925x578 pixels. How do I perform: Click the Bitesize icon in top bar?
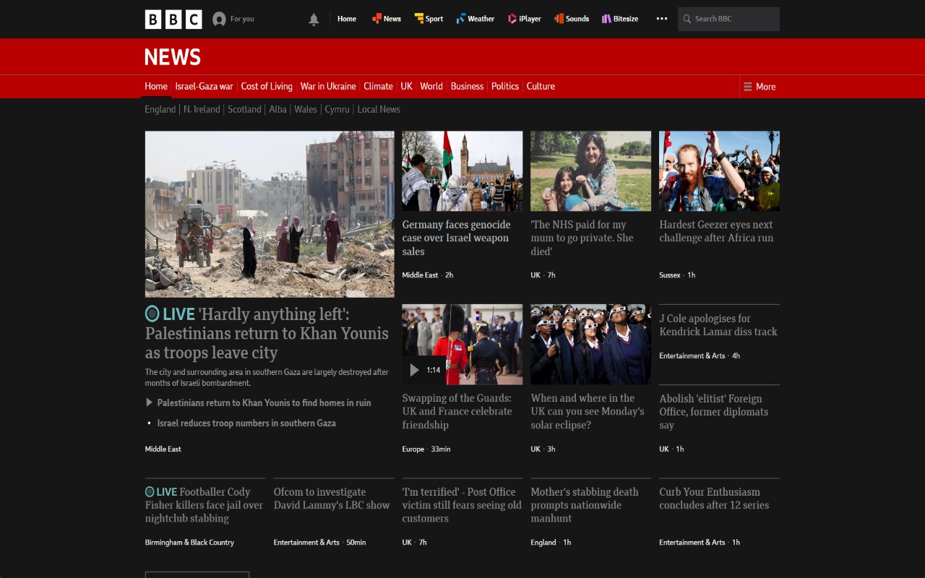pos(607,19)
